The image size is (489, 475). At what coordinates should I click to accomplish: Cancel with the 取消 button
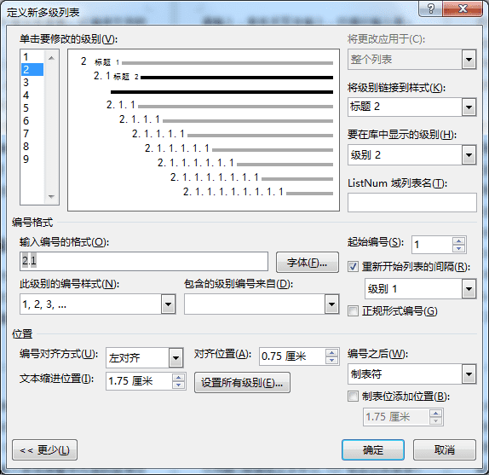point(445,449)
